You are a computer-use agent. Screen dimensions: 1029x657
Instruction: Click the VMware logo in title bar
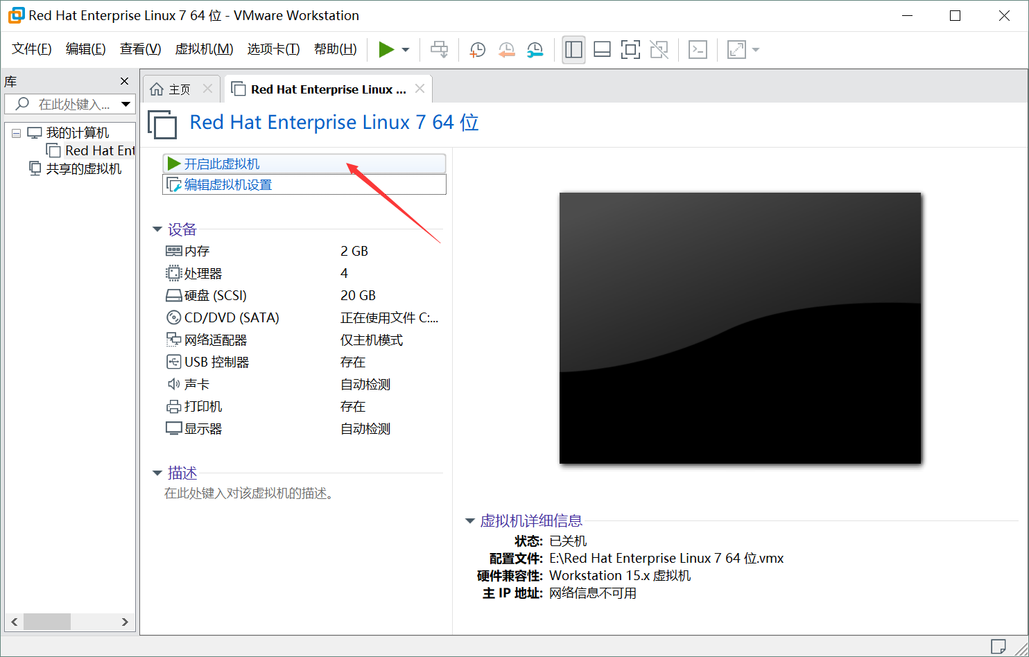pos(16,15)
